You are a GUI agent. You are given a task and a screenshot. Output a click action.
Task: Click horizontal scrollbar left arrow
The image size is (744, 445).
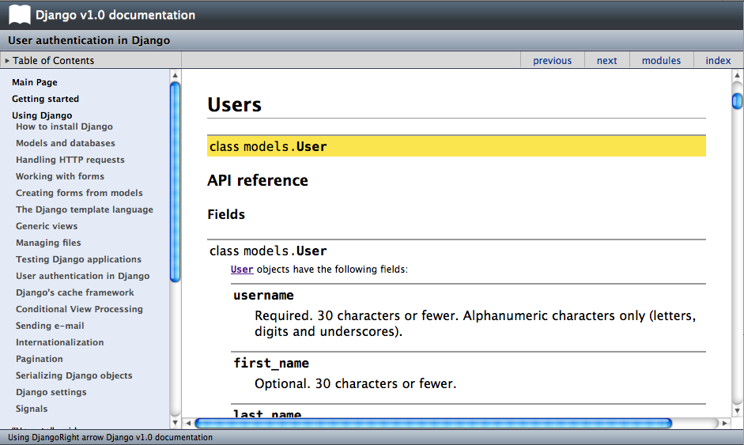[188, 424]
